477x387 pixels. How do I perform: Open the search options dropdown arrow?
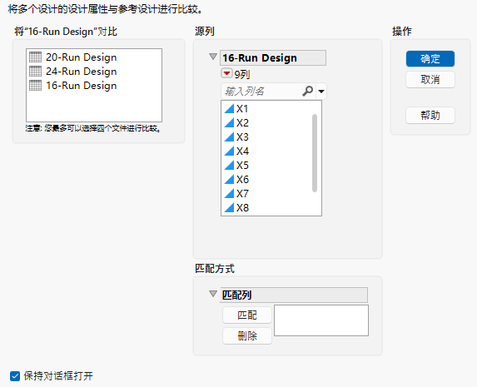click(321, 91)
